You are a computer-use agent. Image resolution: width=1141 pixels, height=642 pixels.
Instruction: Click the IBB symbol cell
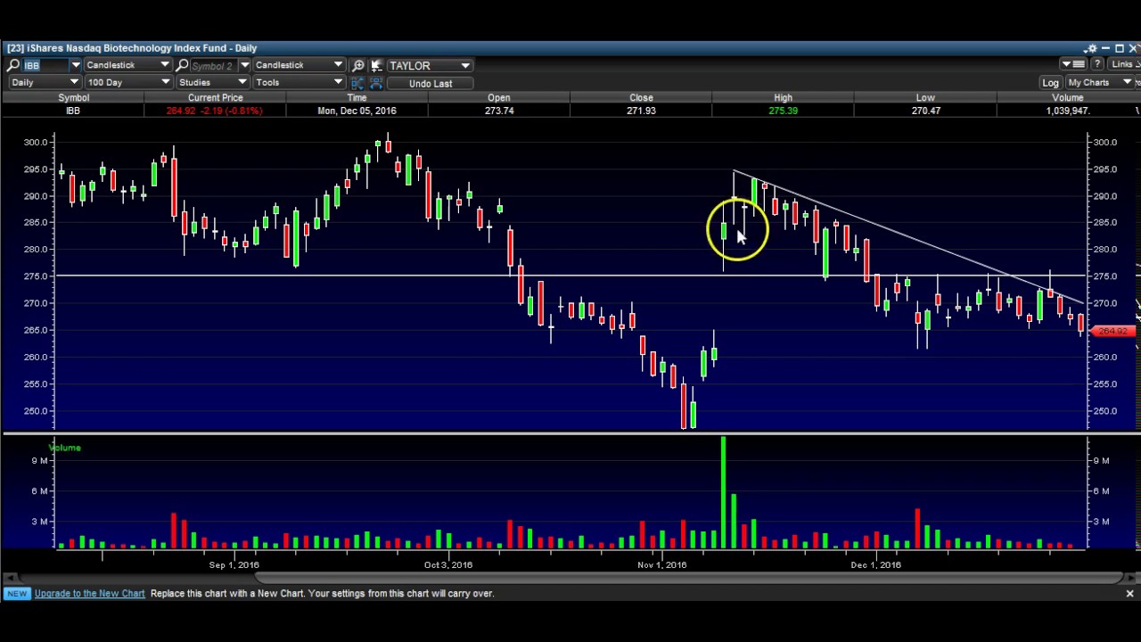coord(73,111)
